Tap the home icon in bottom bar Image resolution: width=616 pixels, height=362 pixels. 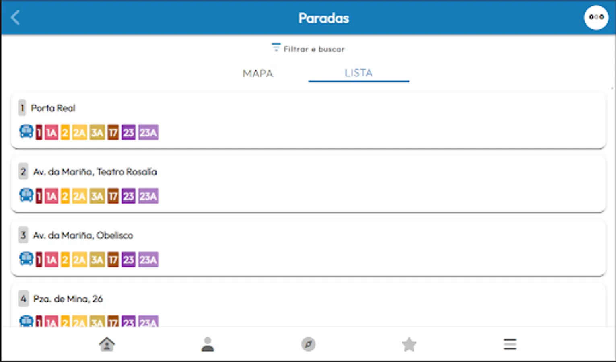click(107, 344)
